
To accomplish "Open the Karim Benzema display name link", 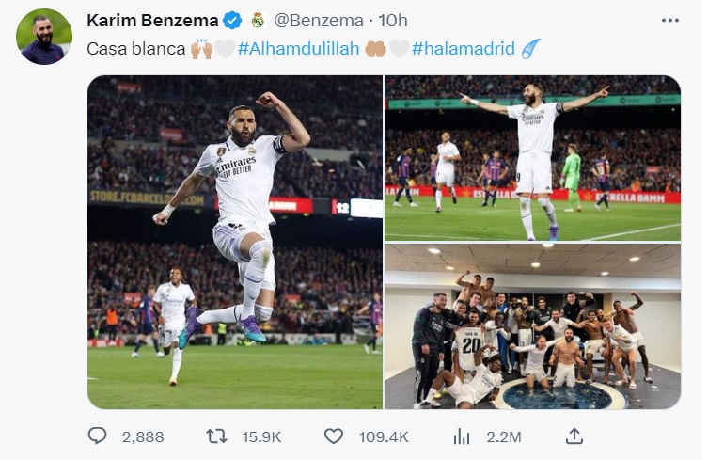I will 152,20.
